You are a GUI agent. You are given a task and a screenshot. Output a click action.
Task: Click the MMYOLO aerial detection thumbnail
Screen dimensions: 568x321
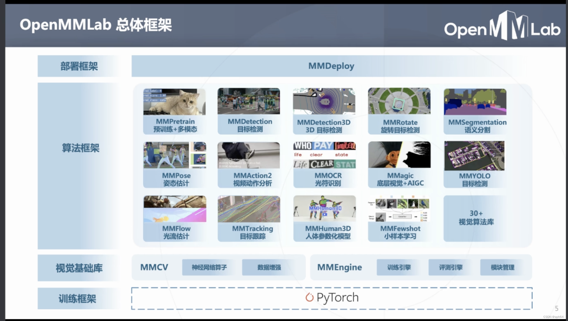[x=474, y=156]
